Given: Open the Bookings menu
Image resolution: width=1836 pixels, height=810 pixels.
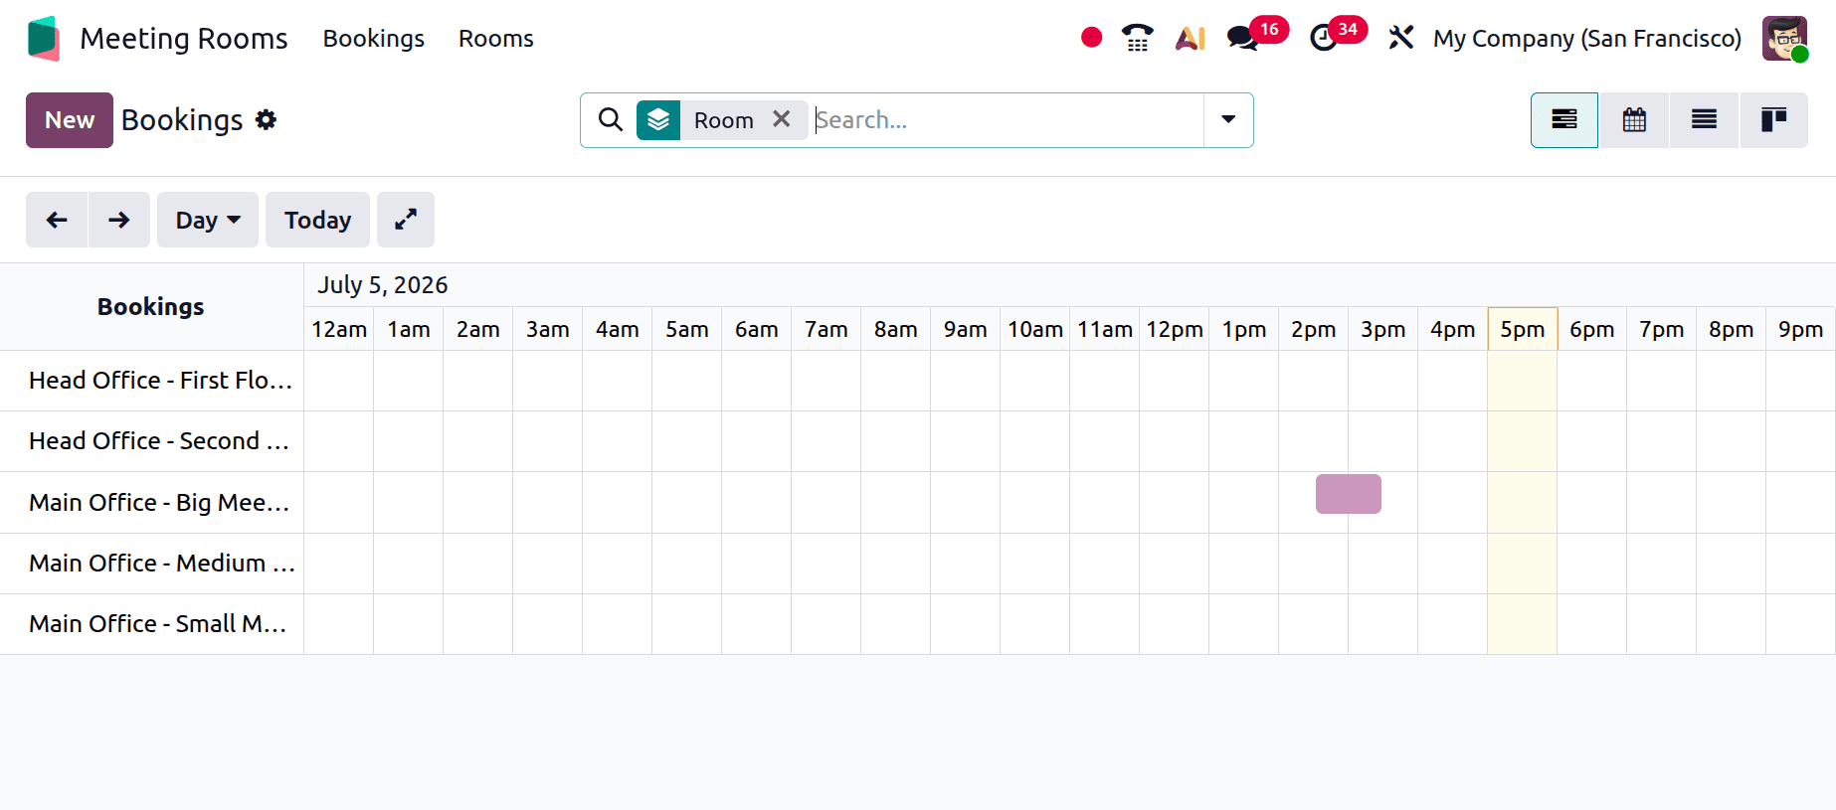Looking at the screenshot, I should click(x=374, y=39).
